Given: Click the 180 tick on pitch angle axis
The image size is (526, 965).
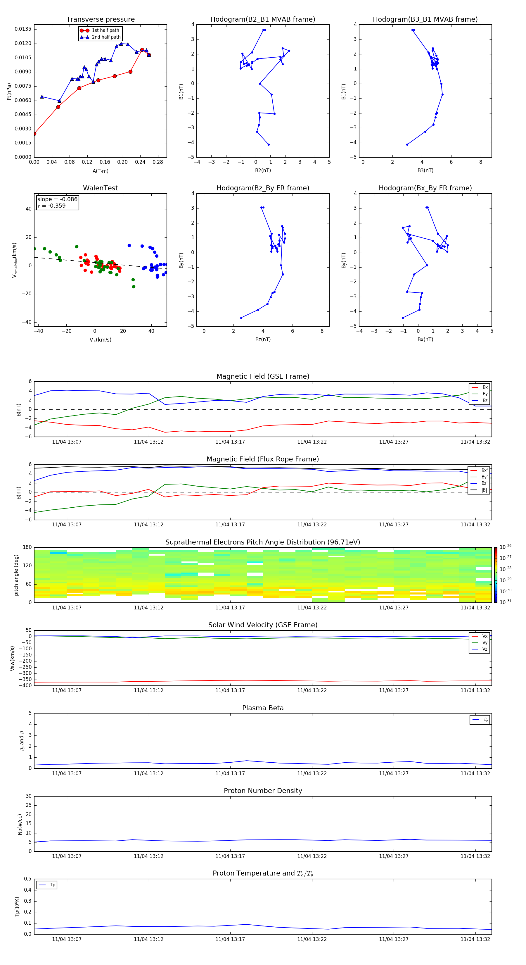Looking at the screenshot, I should point(27,547).
